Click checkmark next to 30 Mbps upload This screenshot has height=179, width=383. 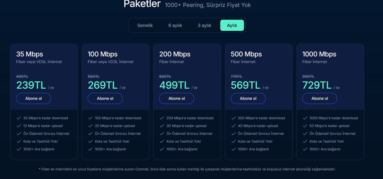pyautogui.click(x=162, y=126)
